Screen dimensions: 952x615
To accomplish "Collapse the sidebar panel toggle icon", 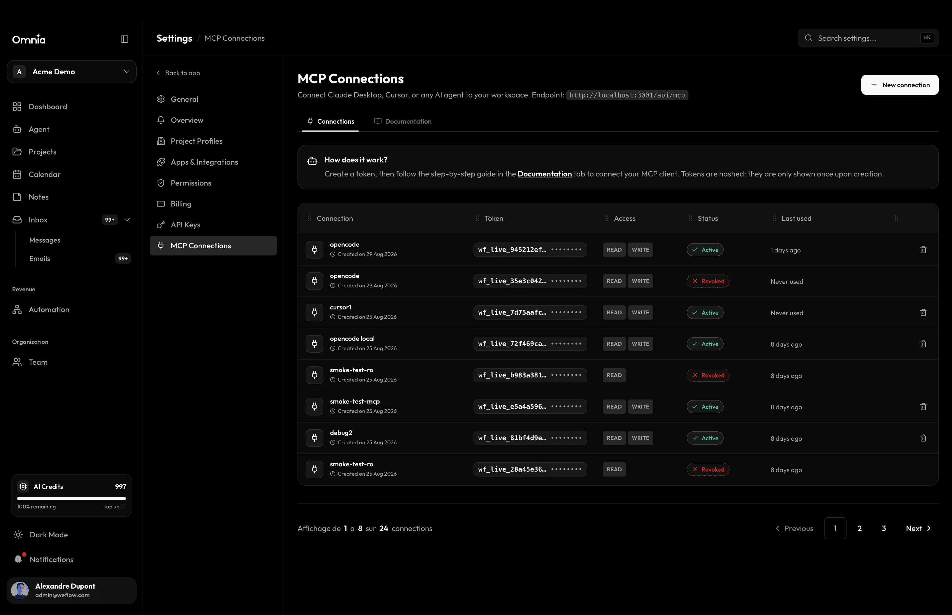I will pyautogui.click(x=124, y=39).
